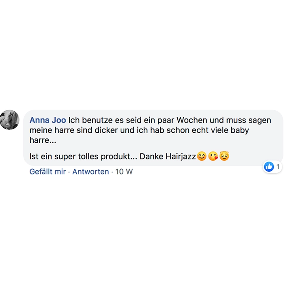The width and height of the screenshot is (284, 284).
Task: Click the blue thumbs-up reaction icon
Action: pos(269,166)
